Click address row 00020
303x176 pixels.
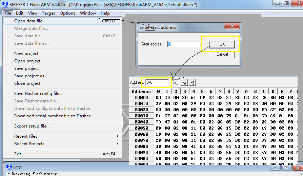coord(141,110)
